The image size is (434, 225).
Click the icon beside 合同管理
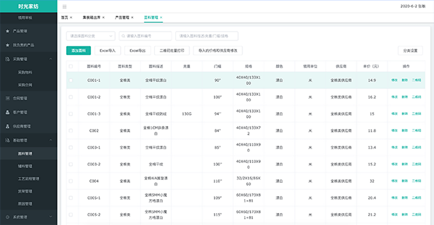[8, 98]
